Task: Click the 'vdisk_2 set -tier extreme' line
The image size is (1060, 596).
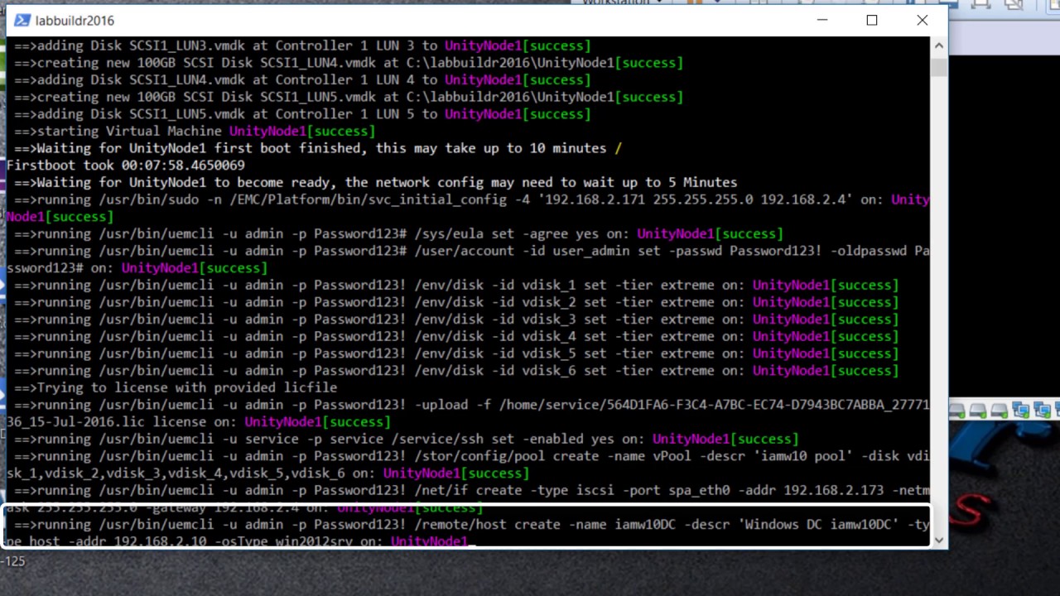Action: tap(456, 302)
